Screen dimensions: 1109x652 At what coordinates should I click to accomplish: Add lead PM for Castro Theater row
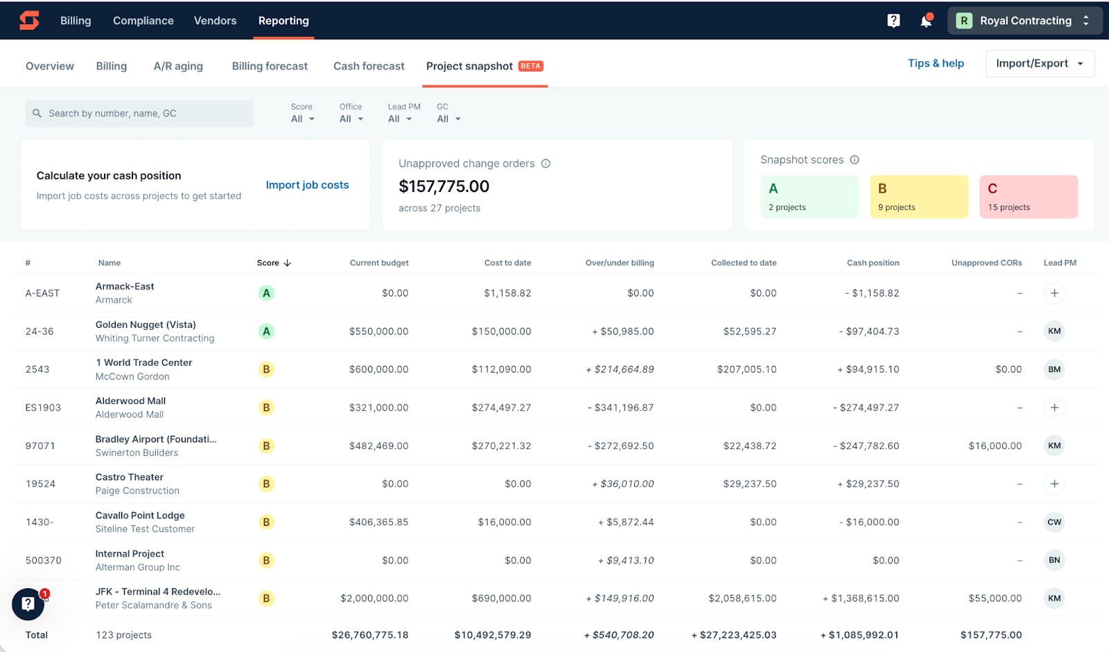1054,484
